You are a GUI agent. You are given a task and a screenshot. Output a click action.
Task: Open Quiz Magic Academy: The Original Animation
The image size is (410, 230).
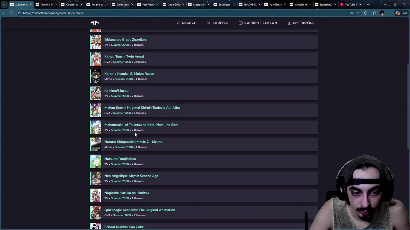[140, 210]
